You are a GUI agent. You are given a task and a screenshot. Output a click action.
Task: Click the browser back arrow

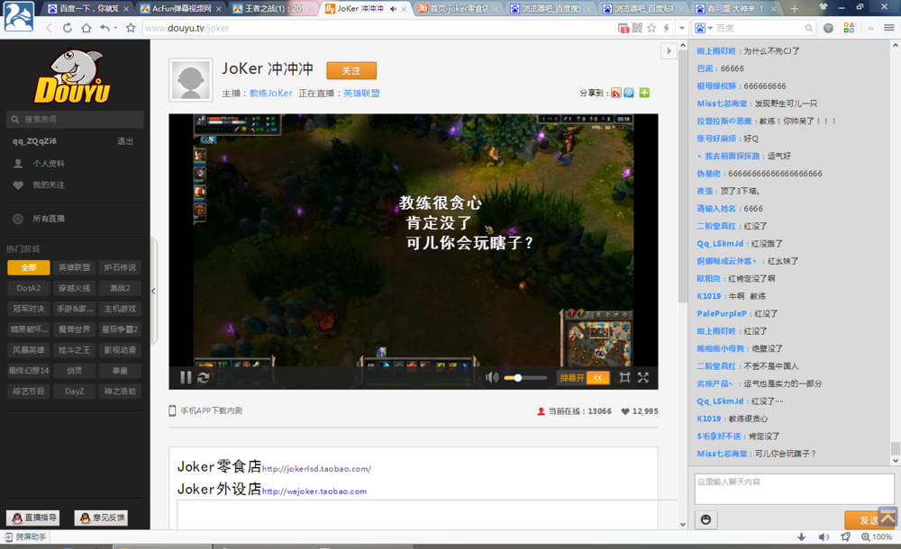click(50, 28)
